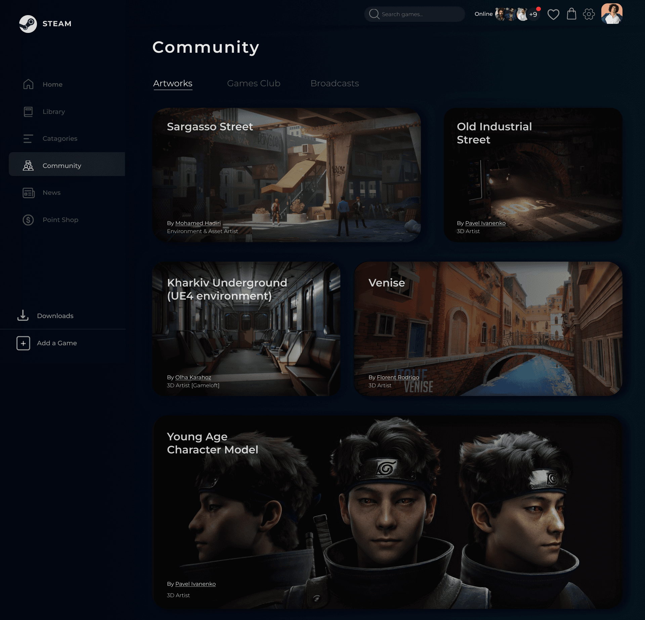
Task: Click the Point Shop coin icon
Action: (x=28, y=220)
